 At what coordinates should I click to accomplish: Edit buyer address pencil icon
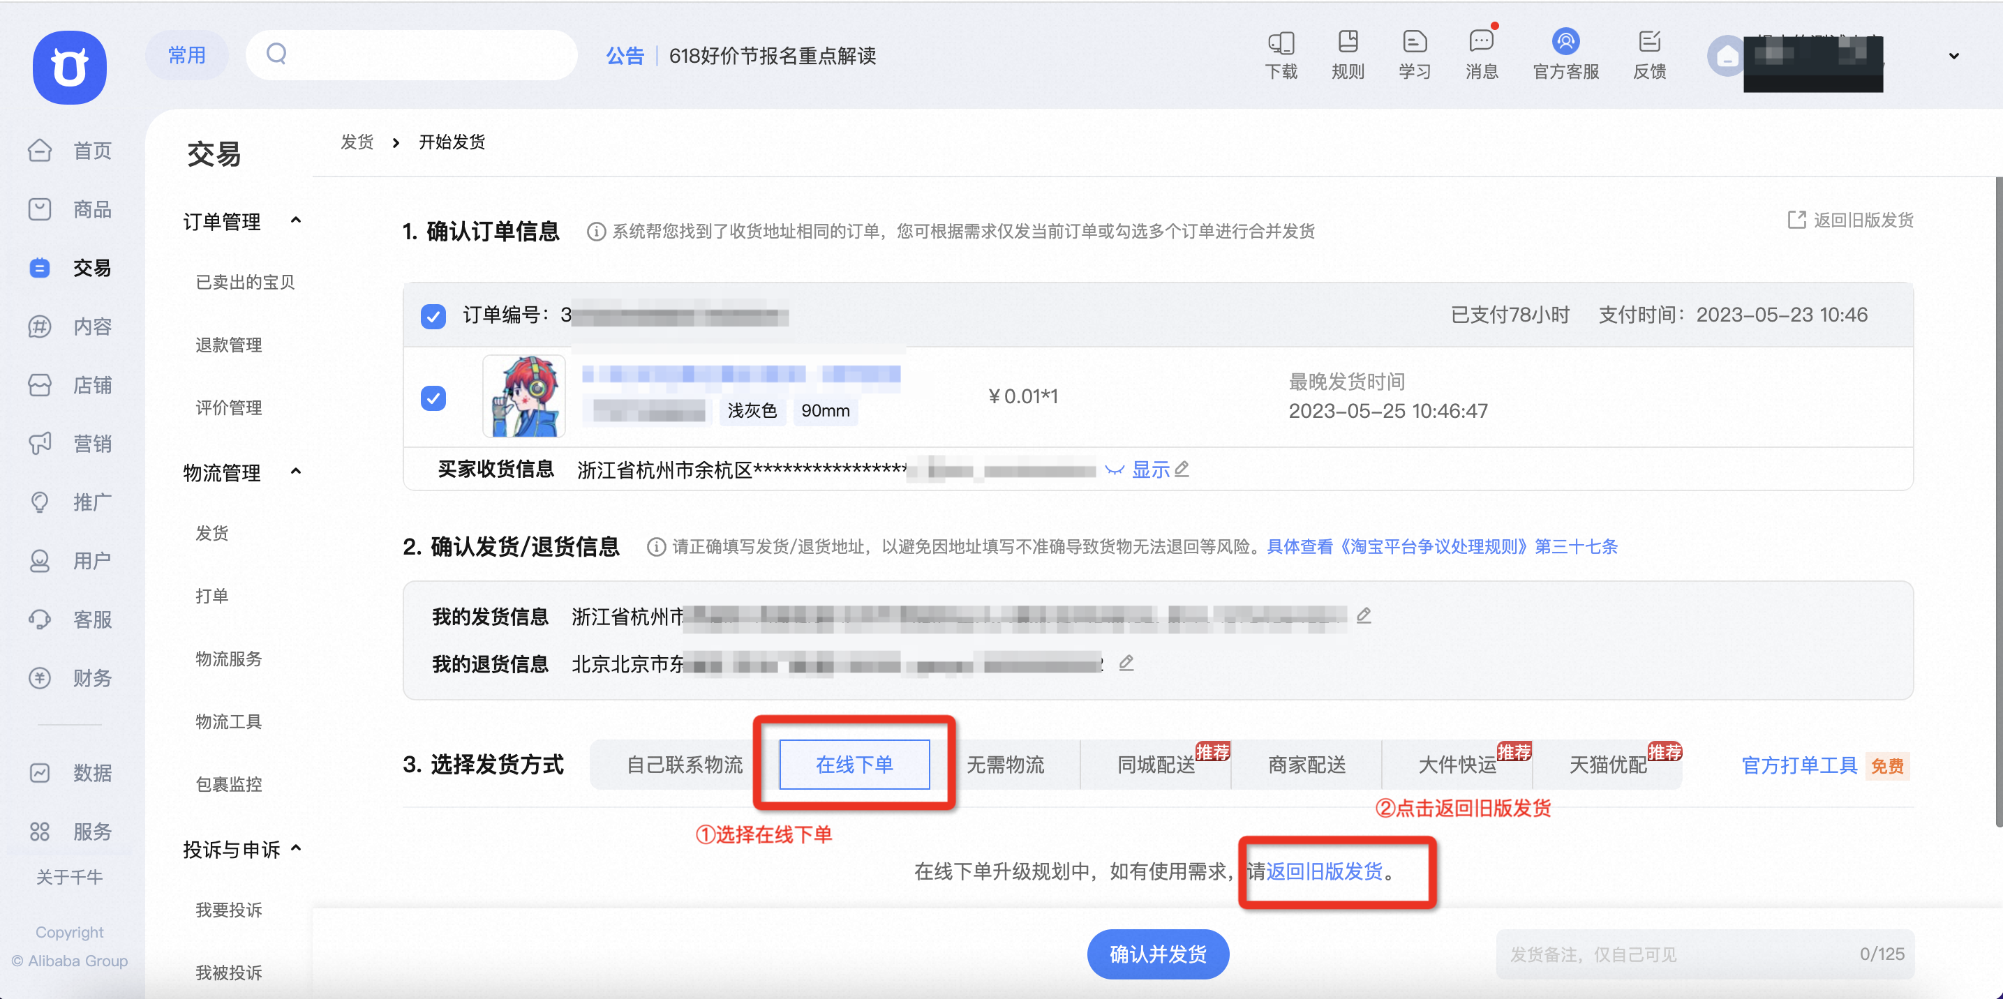pos(1182,469)
